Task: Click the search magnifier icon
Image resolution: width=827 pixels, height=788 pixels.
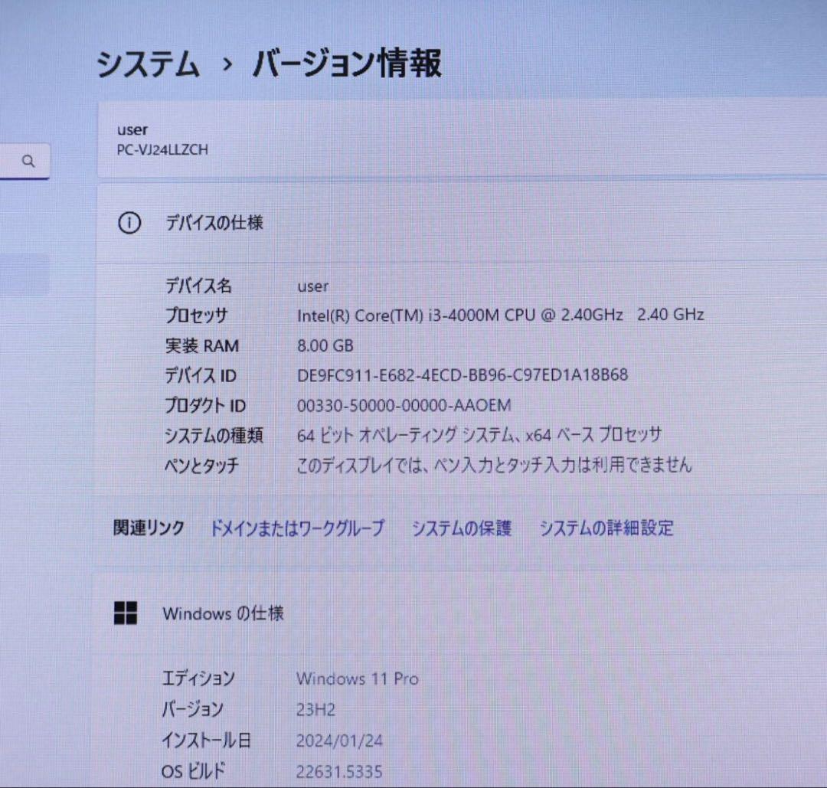Action: tap(28, 161)
